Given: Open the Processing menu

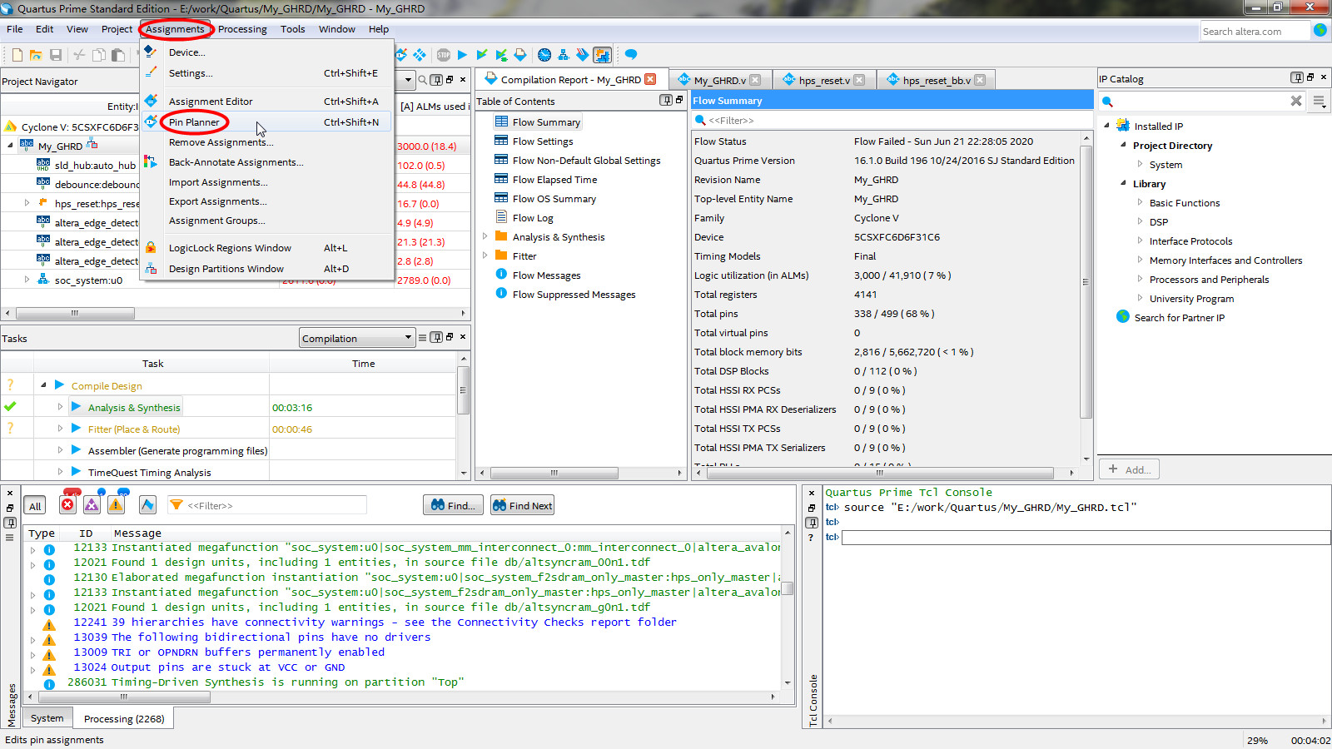Looking at the screenshot, I should point(242,29).
